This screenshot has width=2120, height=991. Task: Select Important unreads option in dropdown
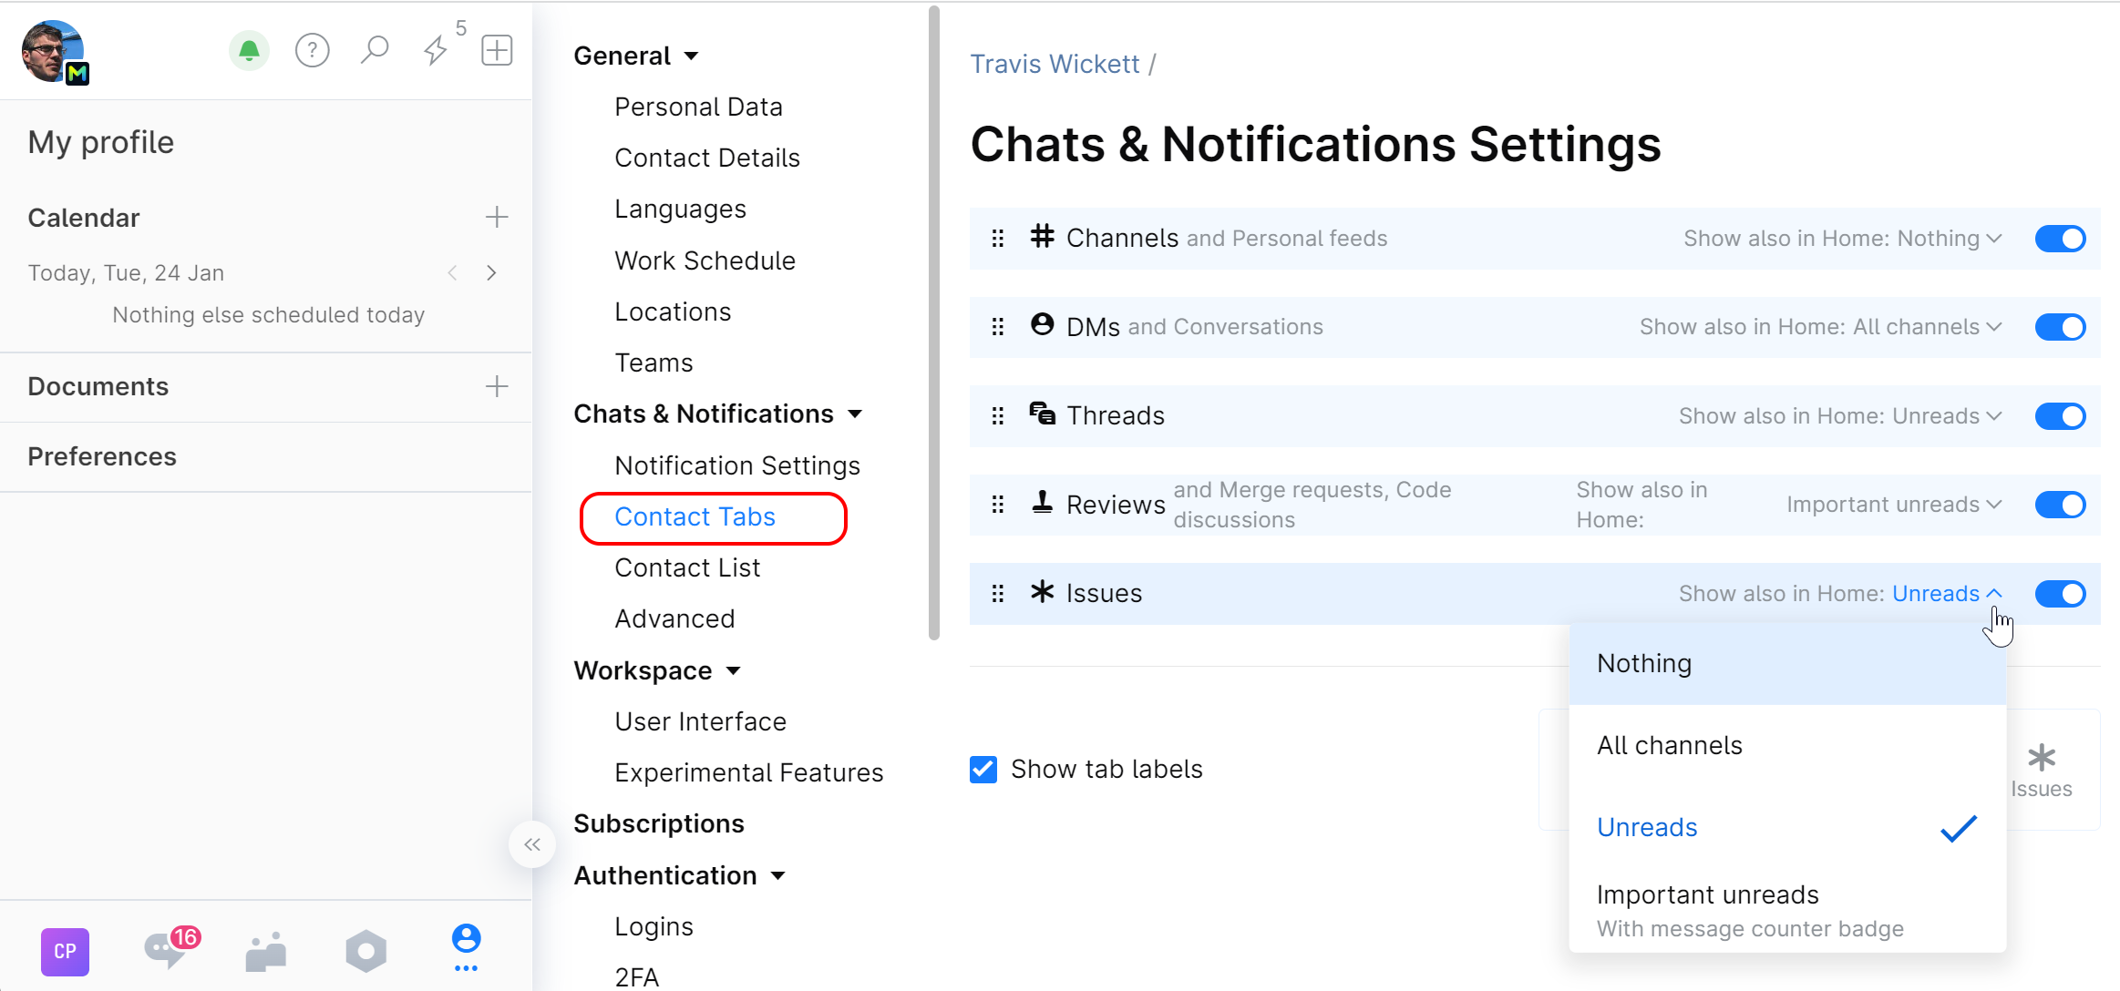tap(1707, 895)
